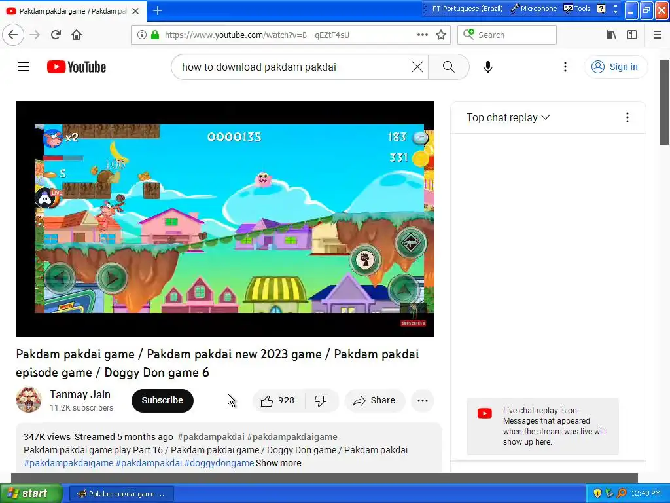670x503 pixels.
Task: Open the PT Portuguese (Brazil) language bar
Action: [467, 9]
